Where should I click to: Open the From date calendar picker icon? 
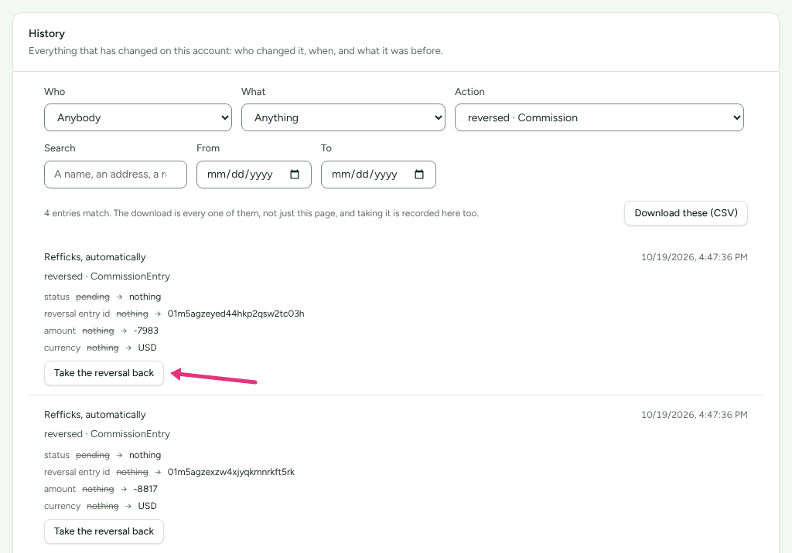[295, 175]
